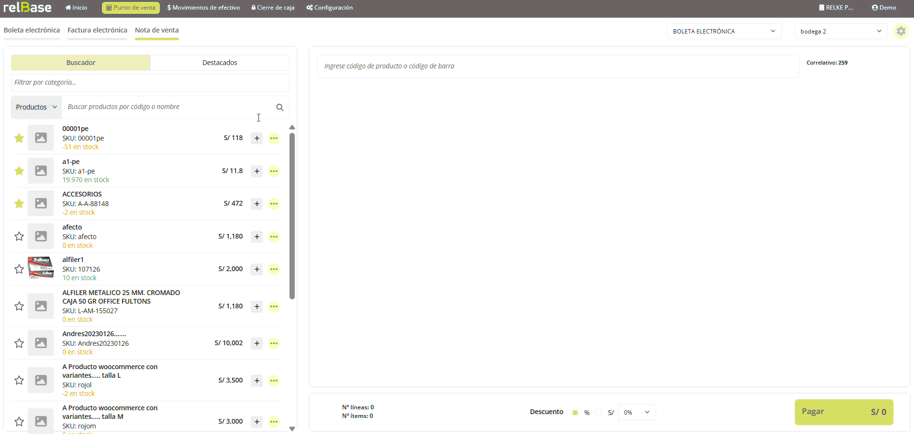This screenshot has width=914, height=438.
Task: Click the search magnifier icon
Action: click(280, 107)
